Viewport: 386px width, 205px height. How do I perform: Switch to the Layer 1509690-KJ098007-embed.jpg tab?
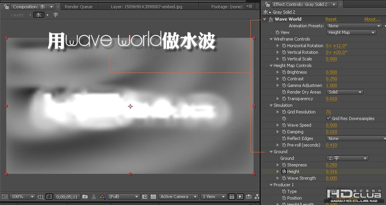147,7
